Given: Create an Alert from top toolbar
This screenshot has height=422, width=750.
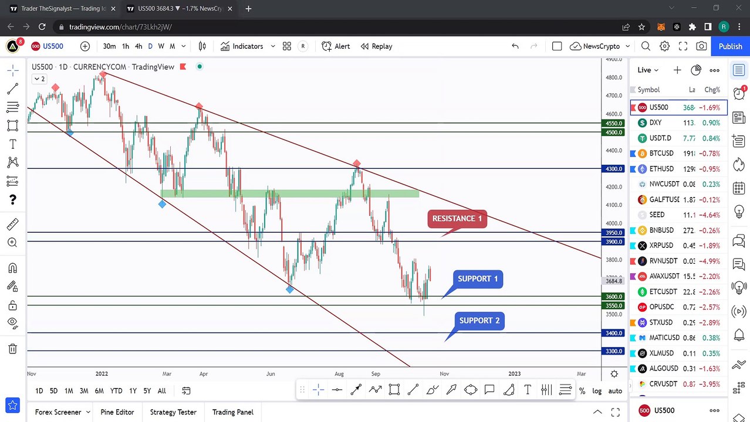Looking at the screenshot, I should point(336,46).
